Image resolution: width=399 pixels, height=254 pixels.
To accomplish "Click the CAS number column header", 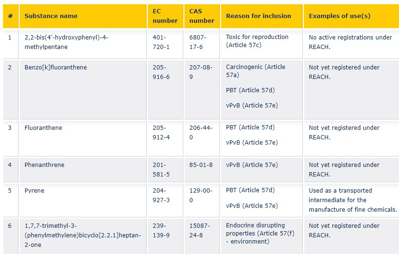I will (201, 16).
